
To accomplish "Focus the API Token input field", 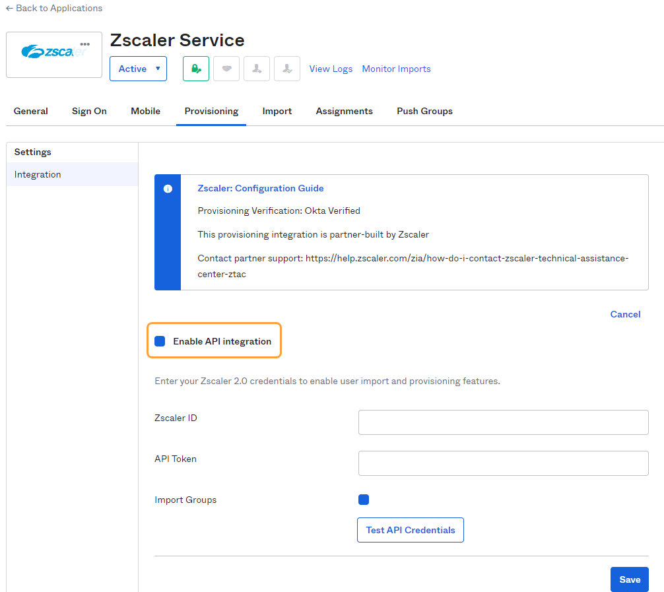I will 503,463.
